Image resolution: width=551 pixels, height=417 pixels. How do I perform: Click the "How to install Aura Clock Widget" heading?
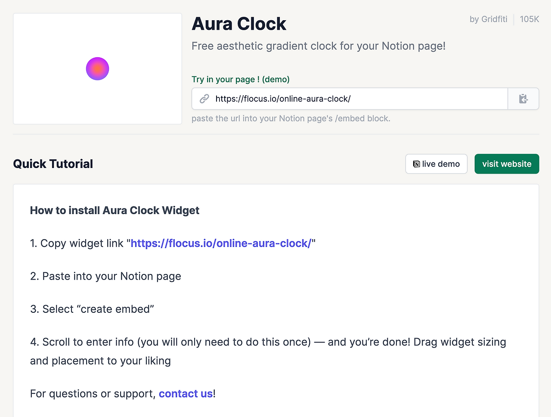(x=115, y=210)
